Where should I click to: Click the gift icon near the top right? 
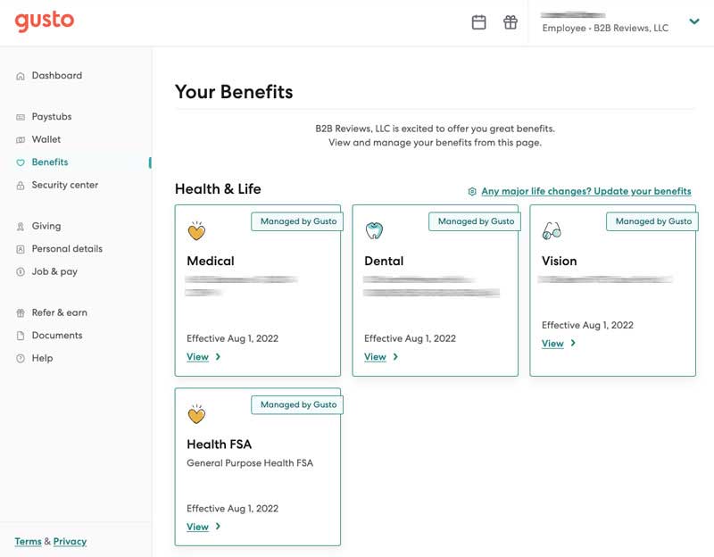511,22
